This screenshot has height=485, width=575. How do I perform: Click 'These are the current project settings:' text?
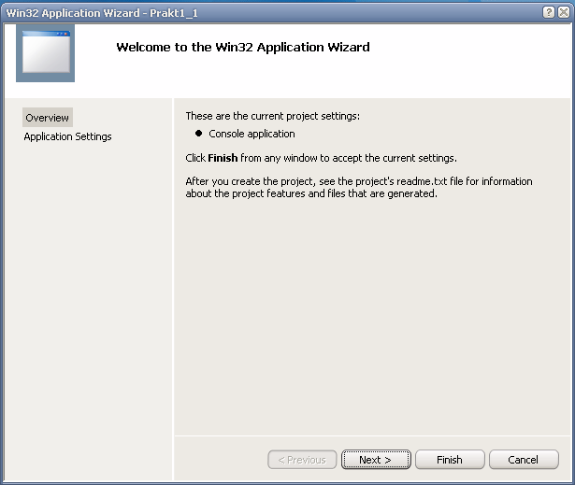tap(272, 116)
